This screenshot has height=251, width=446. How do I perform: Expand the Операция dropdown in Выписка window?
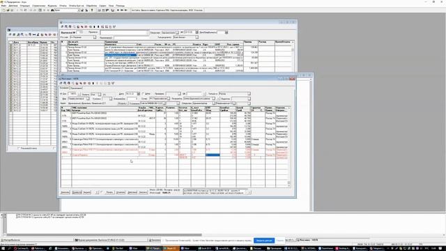177,33
